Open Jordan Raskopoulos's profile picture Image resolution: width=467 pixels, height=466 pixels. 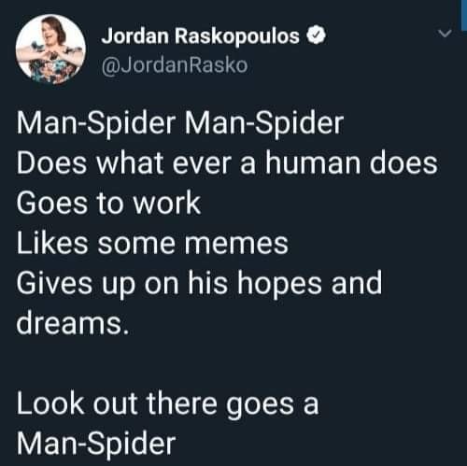coord(50,49)
